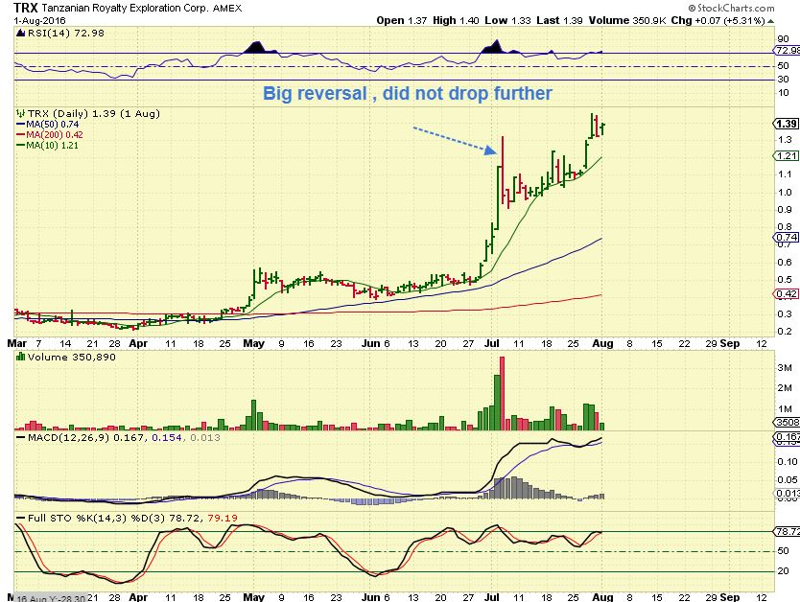Viewport: 800px width, 602px height.
Task: Click the 0.154 MACD signal value
Action: [166, 437]
